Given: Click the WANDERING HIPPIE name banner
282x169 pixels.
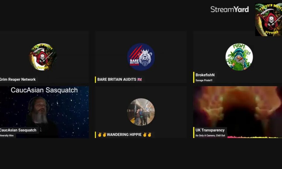Looking at the screenshot, I should (x=124, y=135).
